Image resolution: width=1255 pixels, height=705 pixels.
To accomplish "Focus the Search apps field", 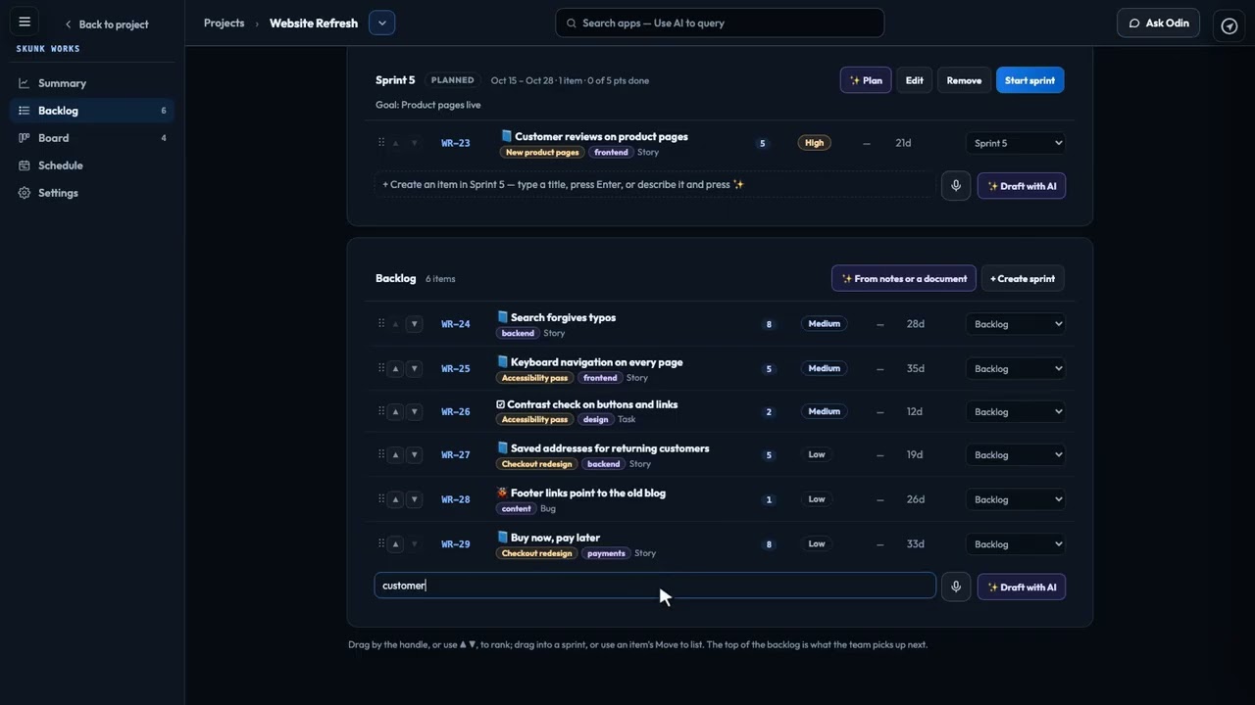I will click(720, 23).
